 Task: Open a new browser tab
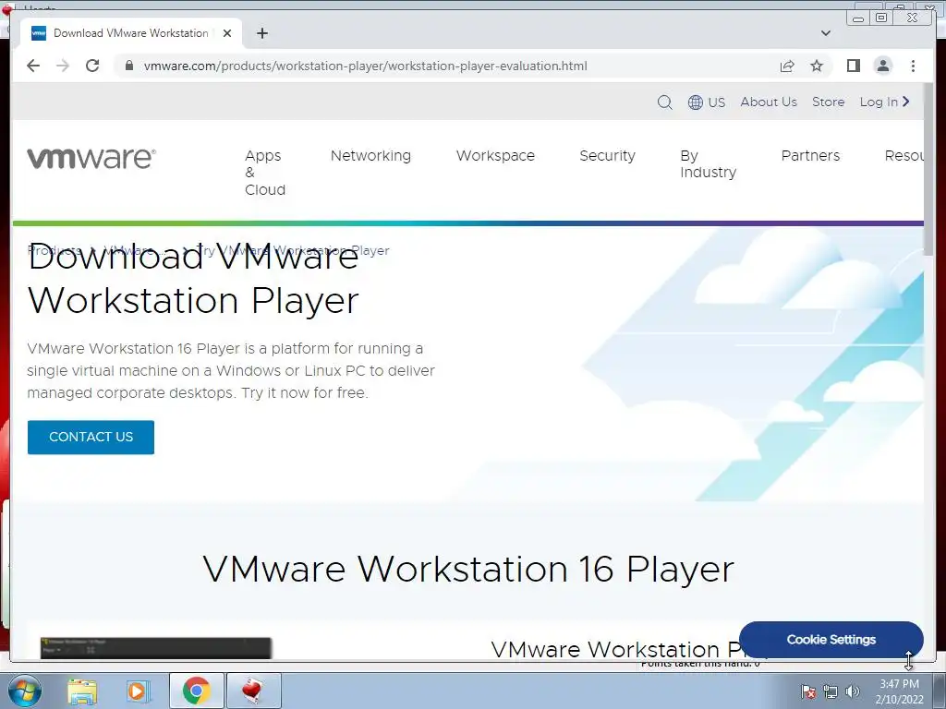(x=261, y=33)
